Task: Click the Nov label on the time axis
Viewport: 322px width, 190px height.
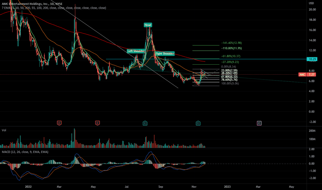Action: 194,187
